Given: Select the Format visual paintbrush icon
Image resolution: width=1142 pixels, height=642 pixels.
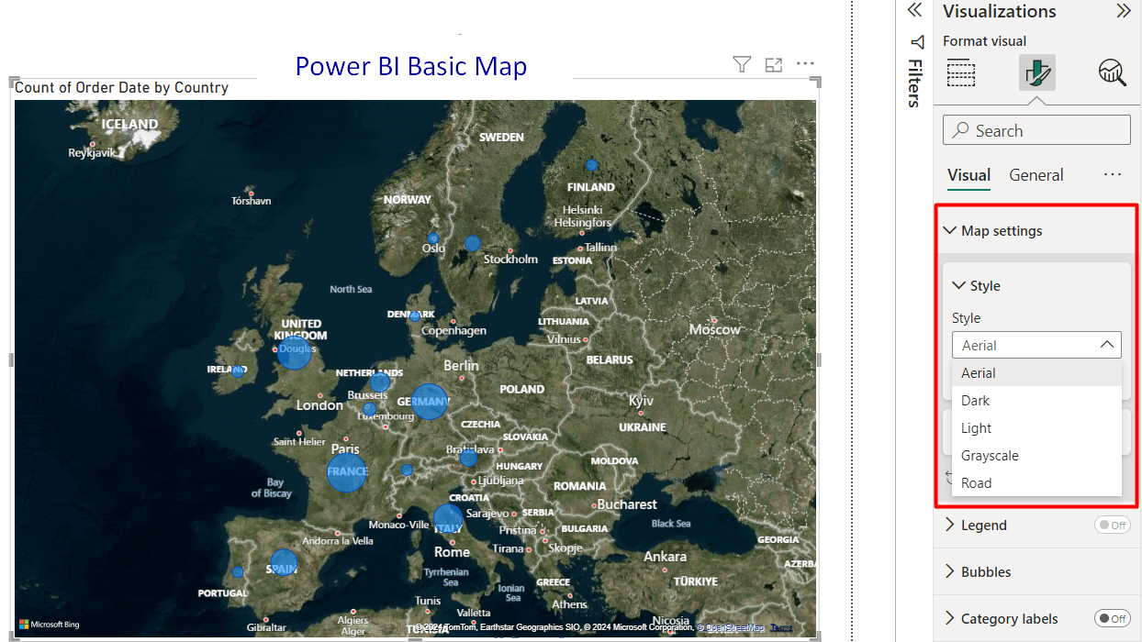Looking at the screenshot, I should (1036, 73).
